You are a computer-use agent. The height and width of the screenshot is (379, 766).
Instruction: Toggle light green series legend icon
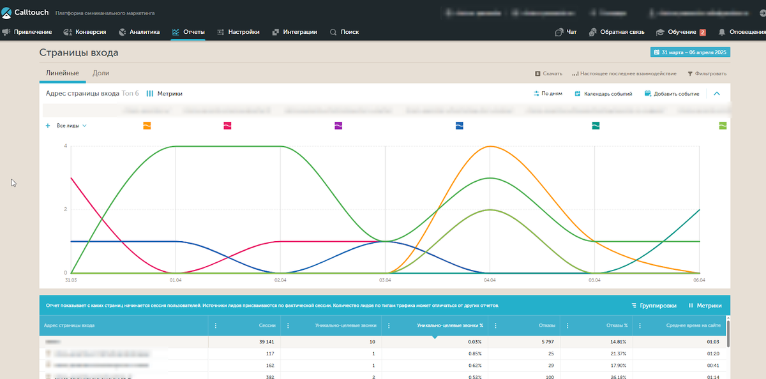pos(723,126)
